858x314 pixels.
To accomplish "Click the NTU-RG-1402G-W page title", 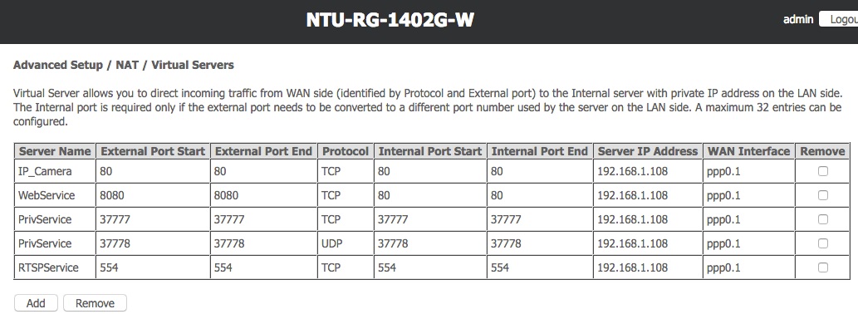I will tap(390, 20).
